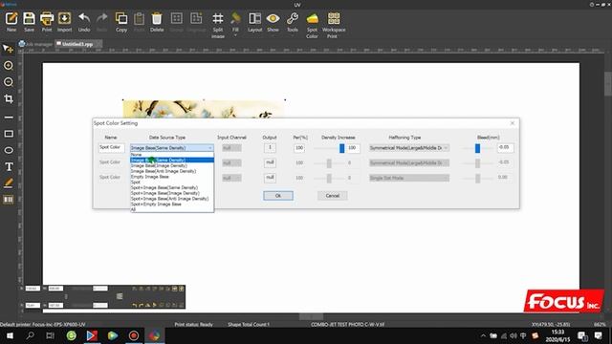Click the bottom sidebar barcode-style tool
Screen dimensions: 612x344
coord(9,200)
